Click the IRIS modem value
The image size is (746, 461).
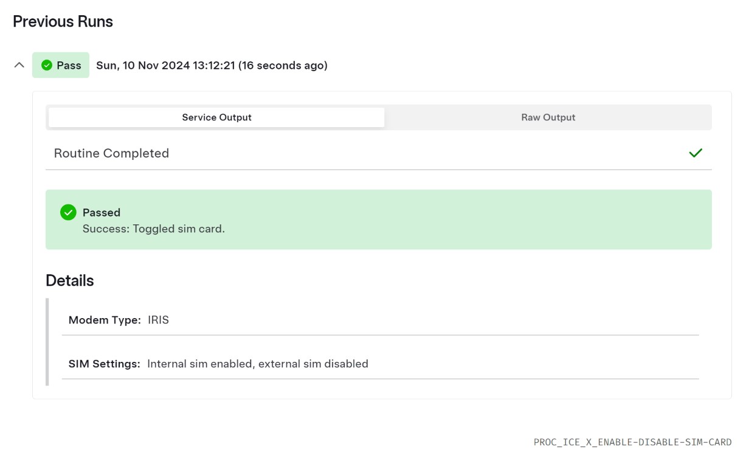pyautogui.click(x=158, y=320)
